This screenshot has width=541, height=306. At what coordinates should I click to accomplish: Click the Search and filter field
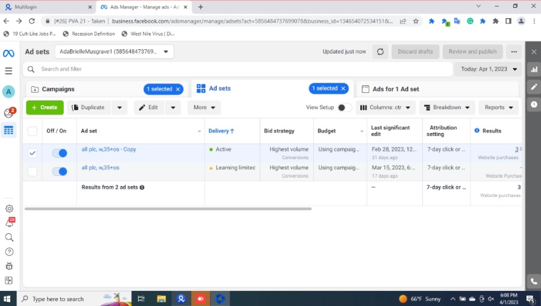[x=238, y=69]
